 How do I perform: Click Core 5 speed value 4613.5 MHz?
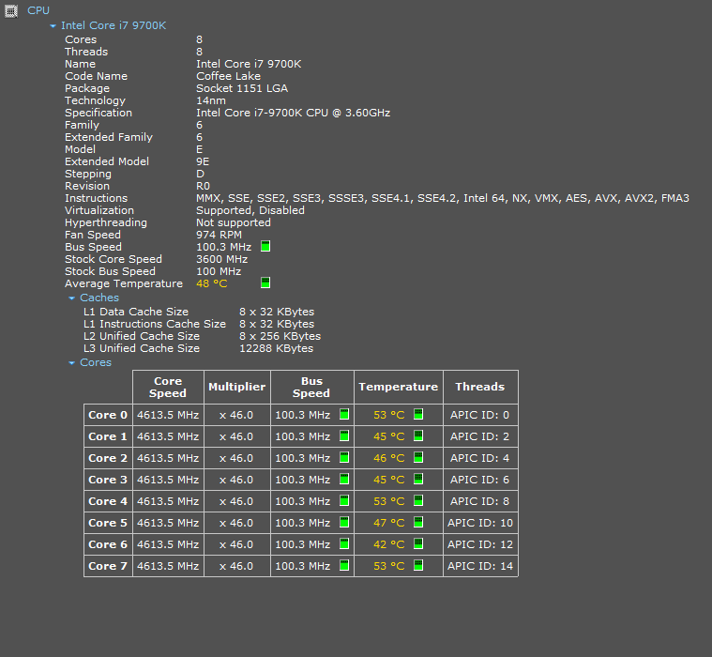168,523
